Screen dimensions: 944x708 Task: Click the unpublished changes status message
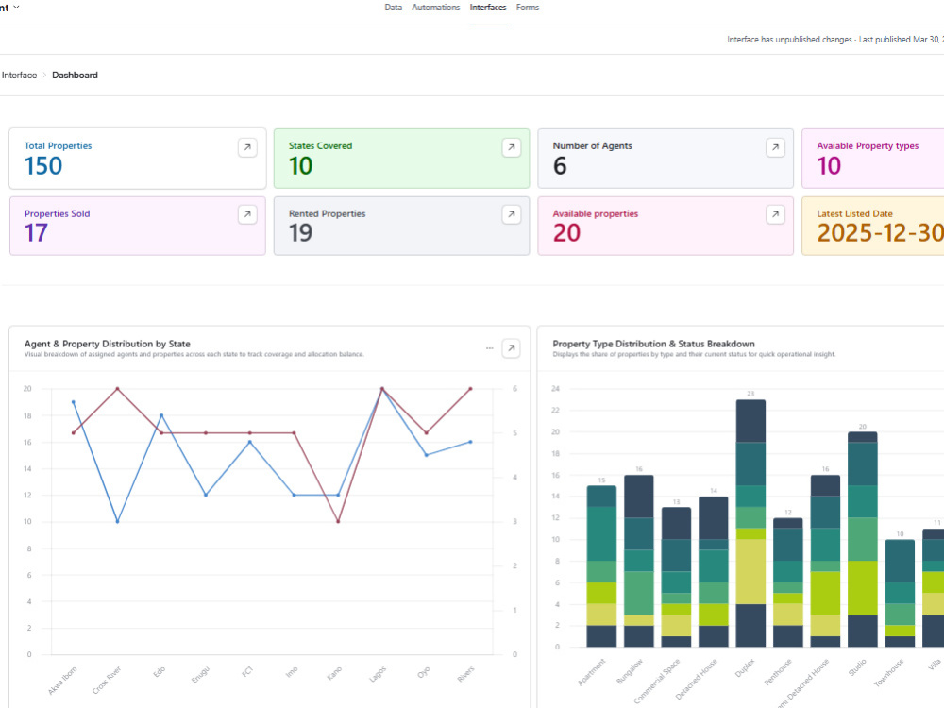[835, 40]
